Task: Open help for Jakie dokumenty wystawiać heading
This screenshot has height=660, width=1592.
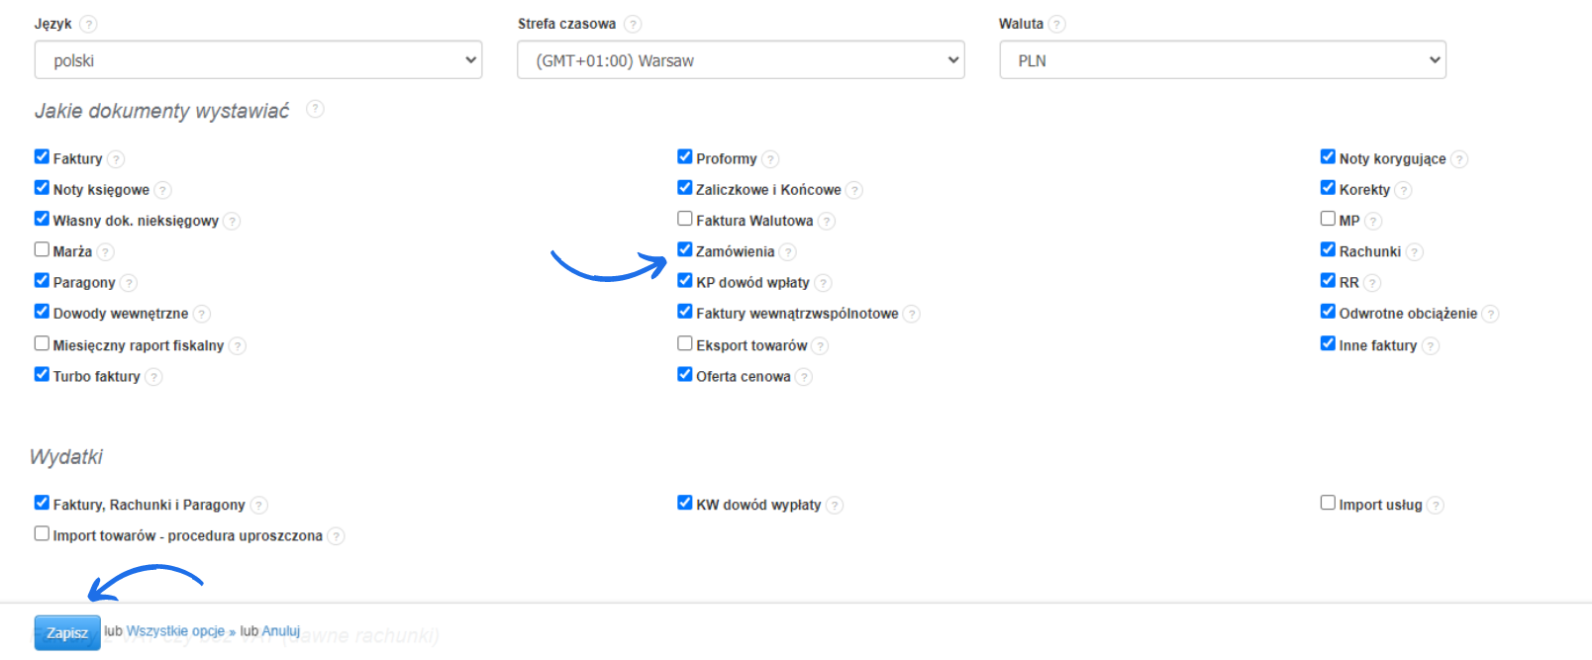Action: pyautogui.click(x=315, y=109)
